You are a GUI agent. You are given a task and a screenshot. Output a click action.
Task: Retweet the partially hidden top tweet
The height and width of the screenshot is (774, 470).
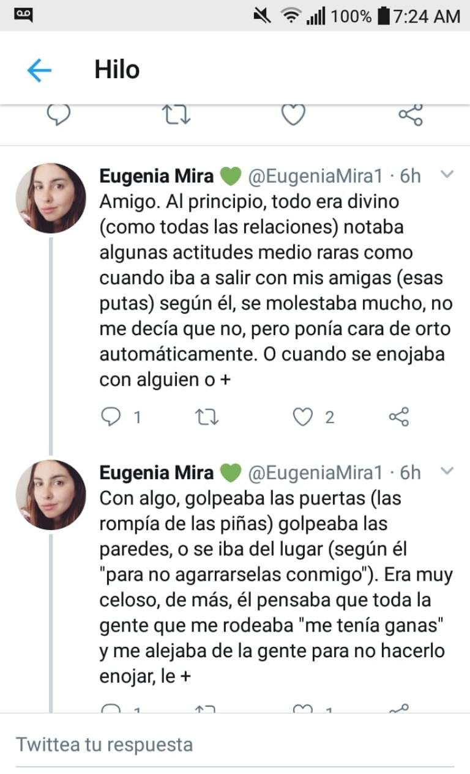tap(176, 115)
